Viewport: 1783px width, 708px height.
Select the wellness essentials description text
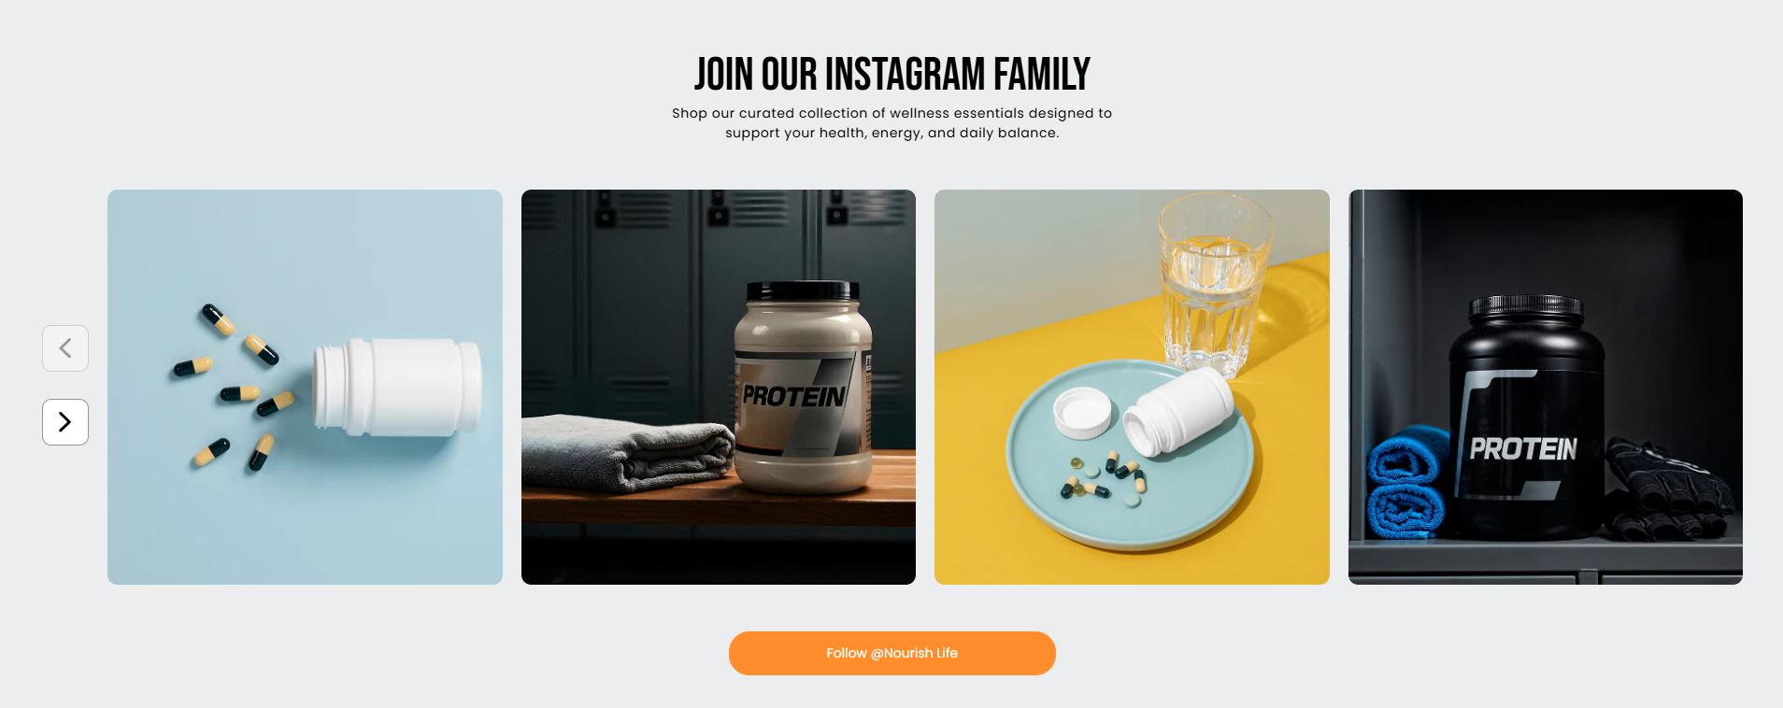[892, 122]
